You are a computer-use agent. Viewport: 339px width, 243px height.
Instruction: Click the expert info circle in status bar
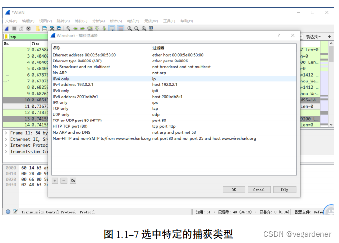8,212
